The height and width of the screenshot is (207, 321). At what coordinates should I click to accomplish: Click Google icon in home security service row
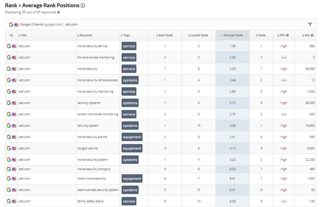point(9,46)
